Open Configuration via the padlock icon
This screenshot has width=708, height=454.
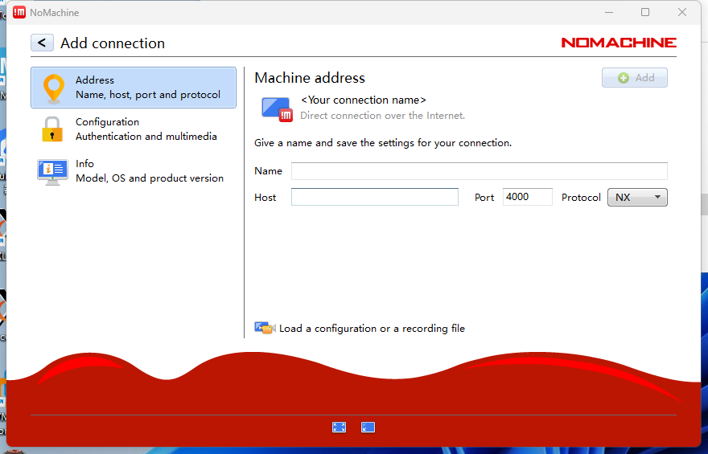[x=52, y=129]
